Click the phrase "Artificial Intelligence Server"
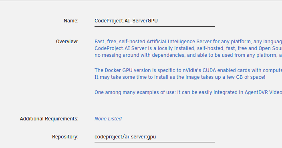282x148 pixels. point(179,42)
